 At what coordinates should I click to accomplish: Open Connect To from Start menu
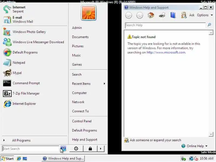point(80,111)
